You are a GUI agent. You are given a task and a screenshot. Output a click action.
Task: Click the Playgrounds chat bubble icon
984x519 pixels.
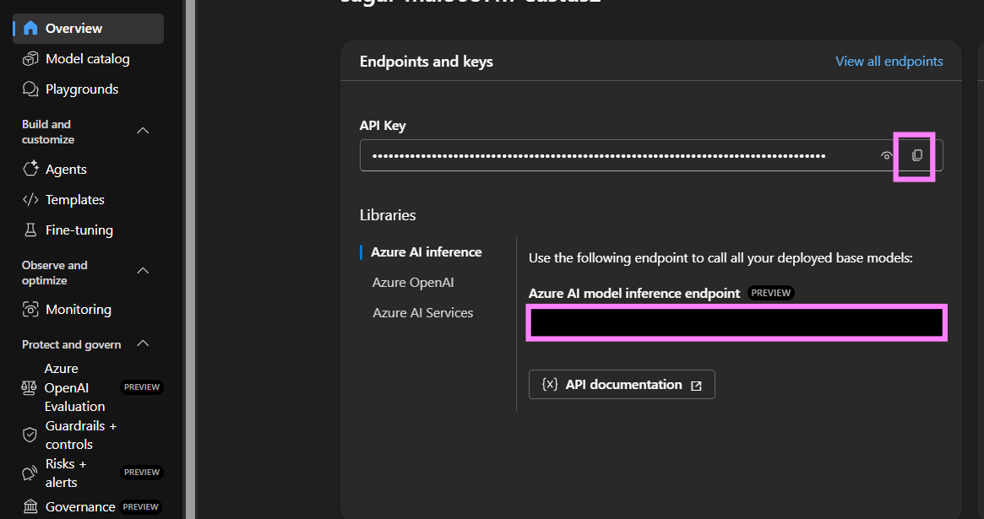30,89
